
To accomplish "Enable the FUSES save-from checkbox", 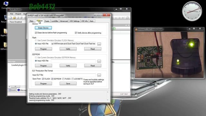I will tap(63, 79).
